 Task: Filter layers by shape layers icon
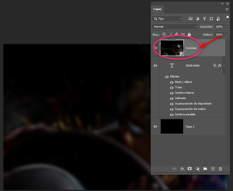tap(211, 19)
